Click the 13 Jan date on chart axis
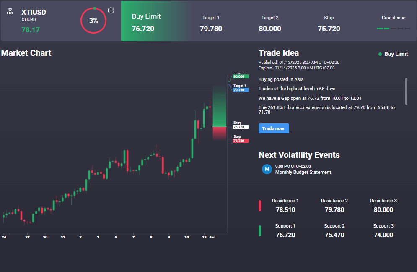417x272 pixels. [x=209, y=237]
